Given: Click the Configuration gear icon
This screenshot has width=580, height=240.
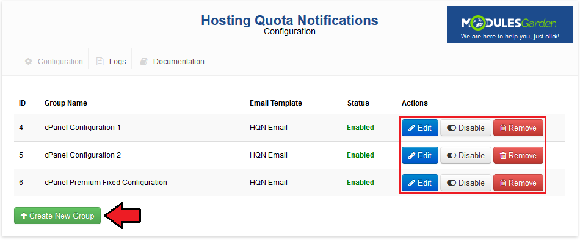Looking at the screenshot, I should pos(29,62).
